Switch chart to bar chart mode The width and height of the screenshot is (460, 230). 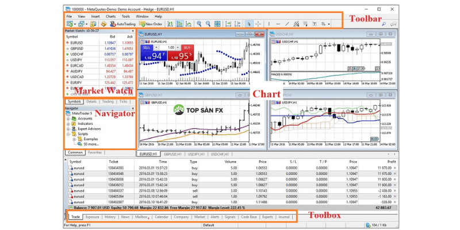[x=170, y=24]
